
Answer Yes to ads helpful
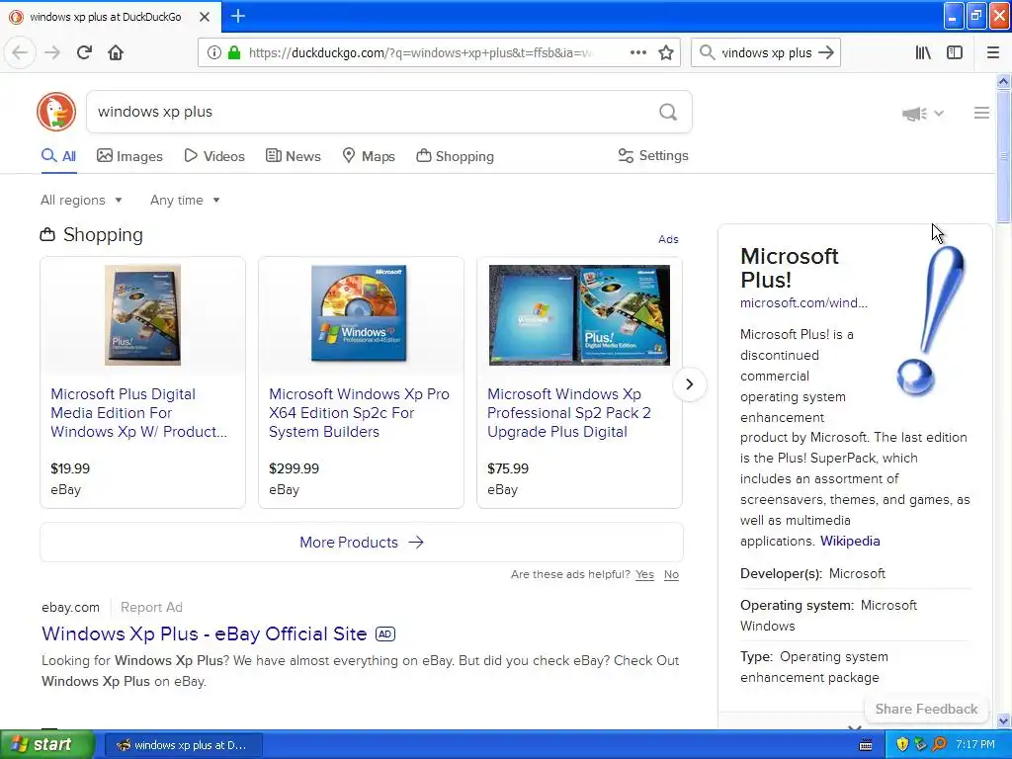tap(644, 574)
